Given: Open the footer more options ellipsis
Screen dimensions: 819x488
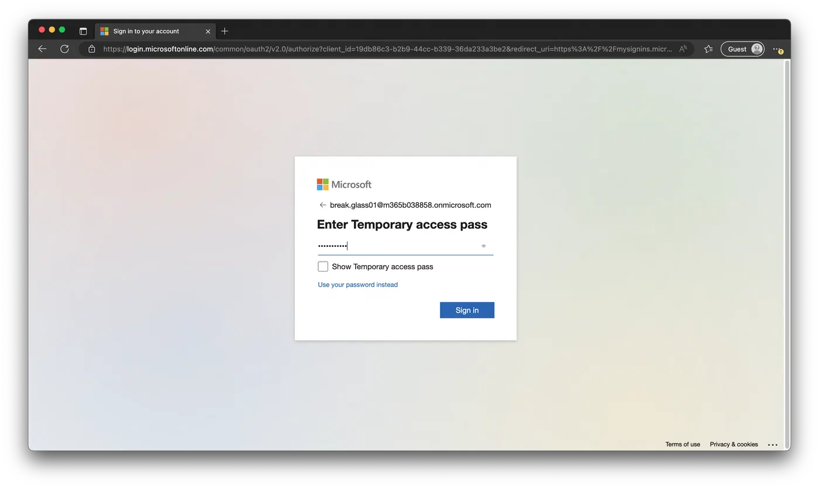Looking at the screenshot, I should click(x=773, y=445).
